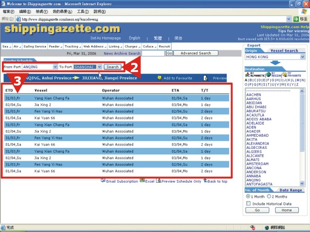This screenshot has width=310, height=232.
Task: Click the T/T column header
Action: click(204, 90)
